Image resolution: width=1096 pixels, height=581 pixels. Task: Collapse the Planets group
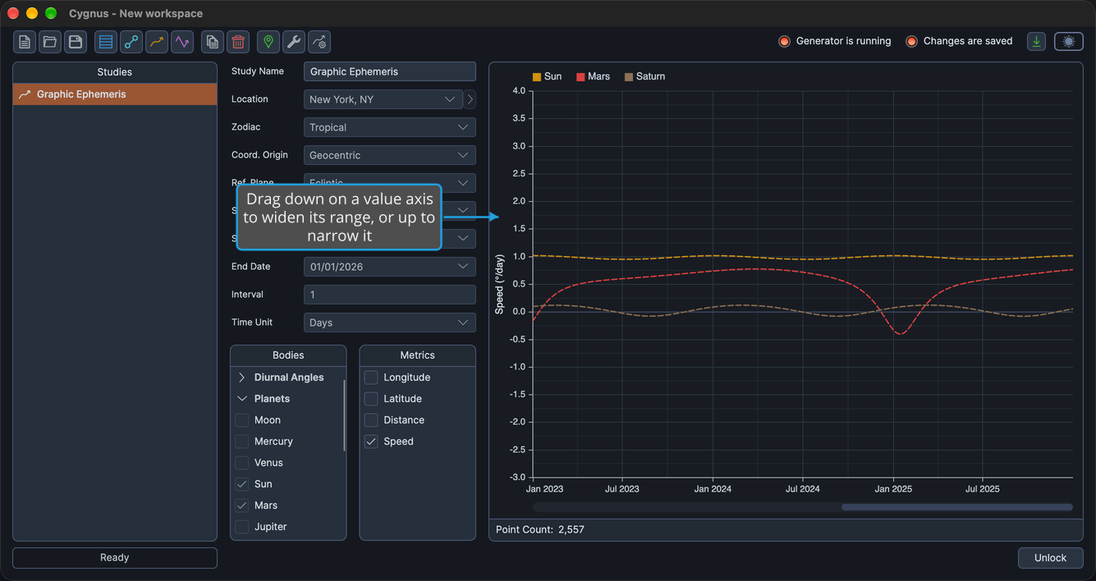coord(242,399)
